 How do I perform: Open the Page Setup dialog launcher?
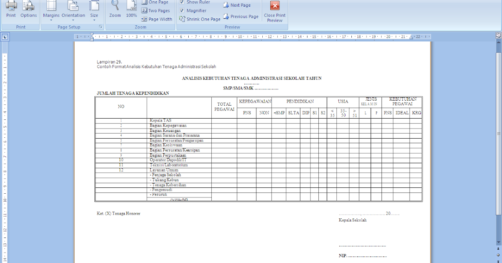pyautogui.click(x=101, y=26)
